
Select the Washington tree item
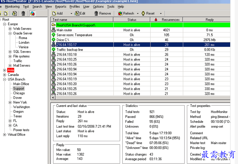[22, 107]
